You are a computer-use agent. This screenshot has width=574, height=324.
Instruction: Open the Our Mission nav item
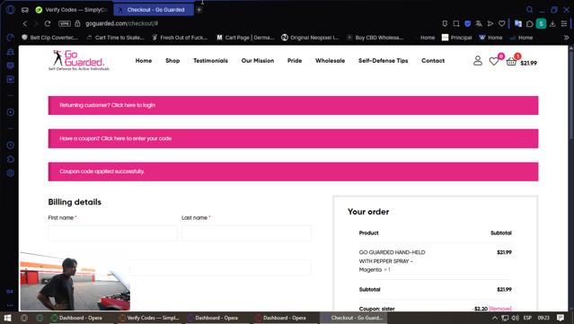tap(258, 61)
